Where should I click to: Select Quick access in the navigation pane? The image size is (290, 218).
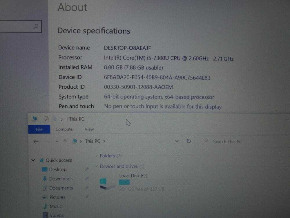click(x=59, y=160)
